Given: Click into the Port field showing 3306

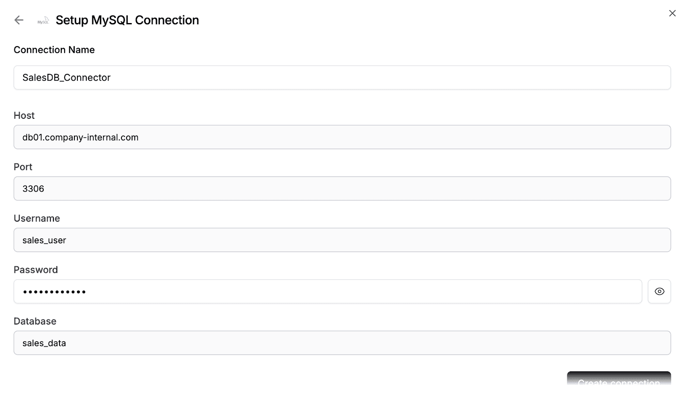Looking at the screenshot, I should 342,189.
